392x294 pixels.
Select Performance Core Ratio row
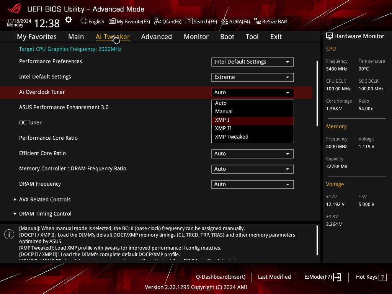48,138
